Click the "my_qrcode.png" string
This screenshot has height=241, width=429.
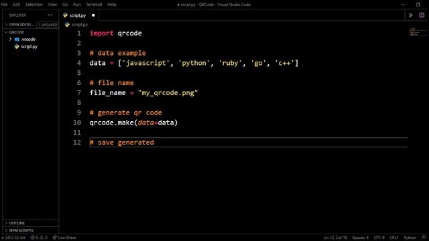tap(168, 93)
